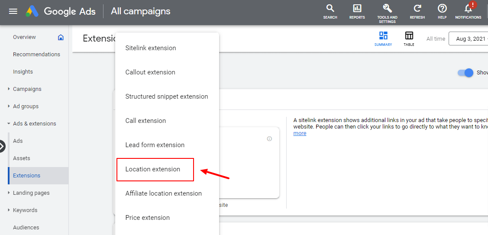Image resolution: width=488 pixels, height=235 pixels.
Task: Open Tools and Settings wrench
Action: [387, 9]
